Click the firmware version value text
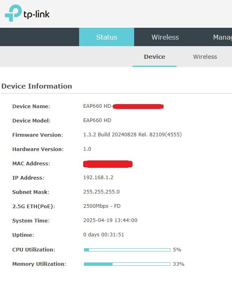Viewport: 232px width, 287px height. [x=133, y=135]
